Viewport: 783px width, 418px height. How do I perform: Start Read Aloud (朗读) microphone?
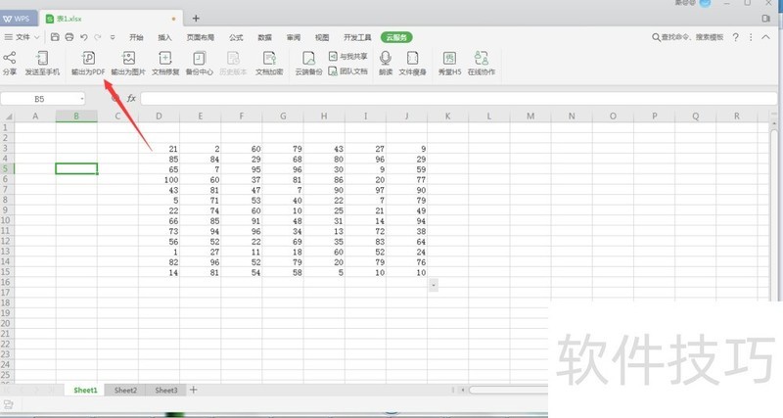point(386,63)
